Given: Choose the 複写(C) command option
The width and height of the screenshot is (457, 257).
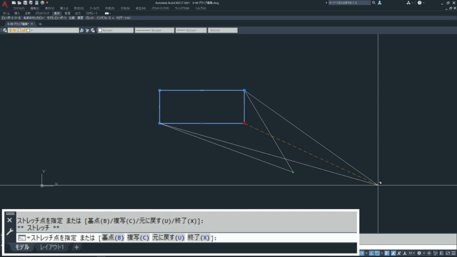Looking at the screenshot, I should [x=138, y=238].
